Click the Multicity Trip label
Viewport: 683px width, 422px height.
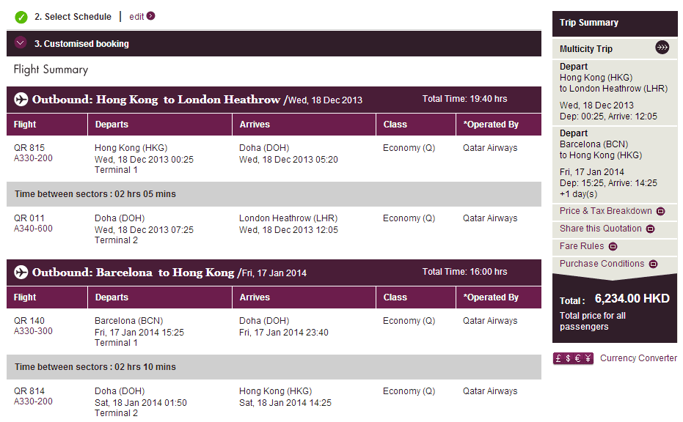[586, 49]
